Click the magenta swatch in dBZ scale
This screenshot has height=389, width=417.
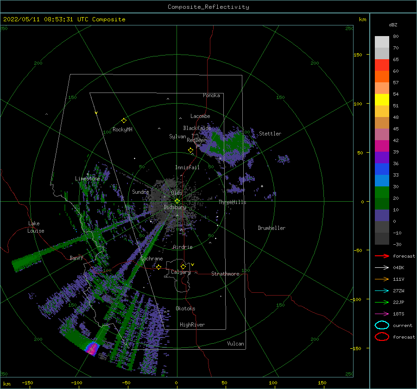click(382, 146)
